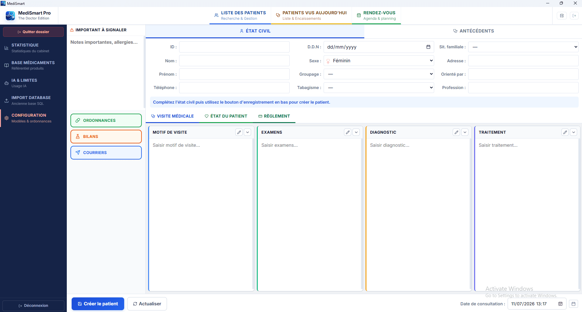Switch to État du patient tab
Image resolution: width=582 pixels, height=312 pixels.
tap(226, 116)
